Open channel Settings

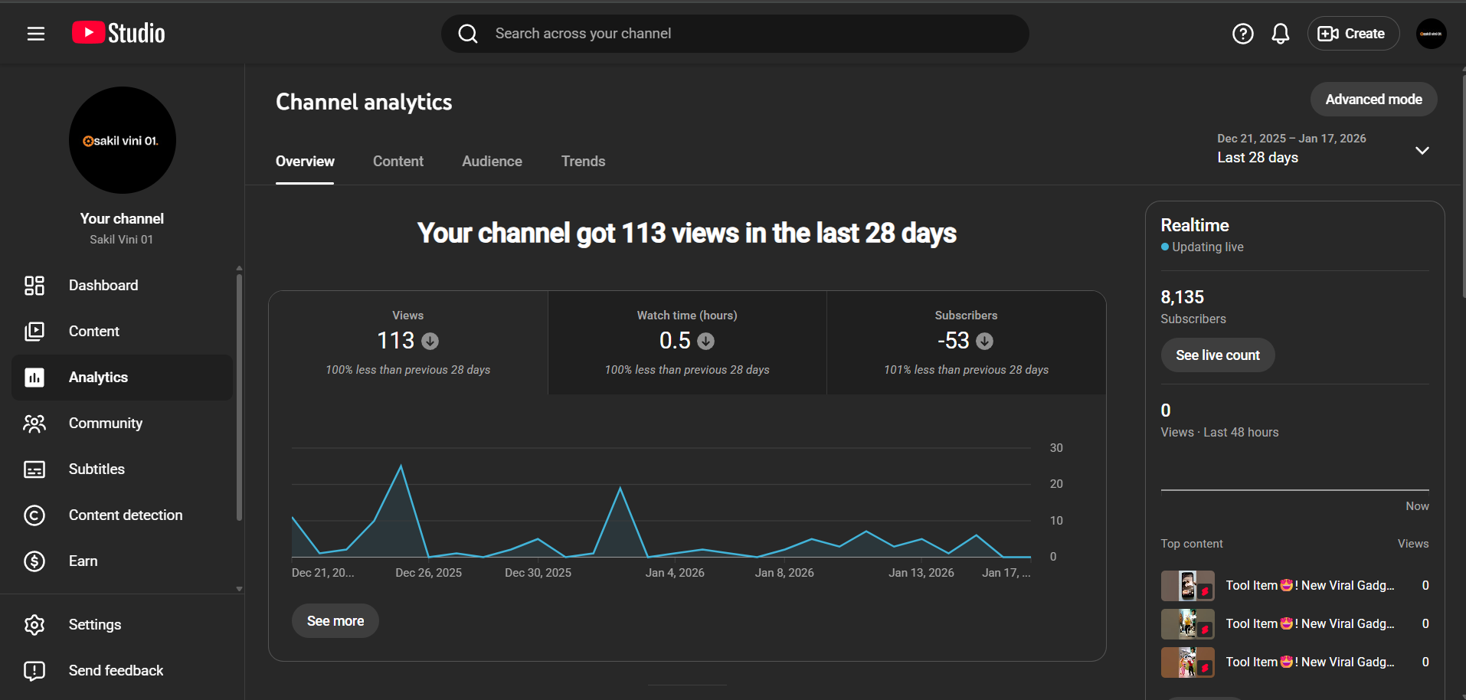95,625
